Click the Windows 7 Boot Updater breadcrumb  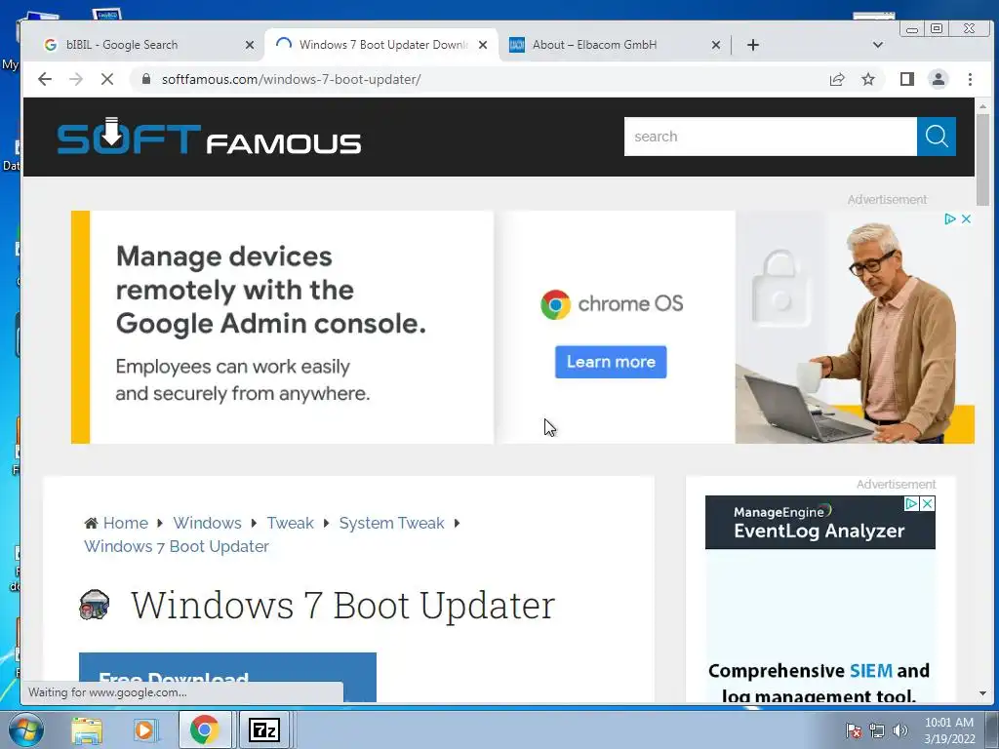(x=177, y=546)
